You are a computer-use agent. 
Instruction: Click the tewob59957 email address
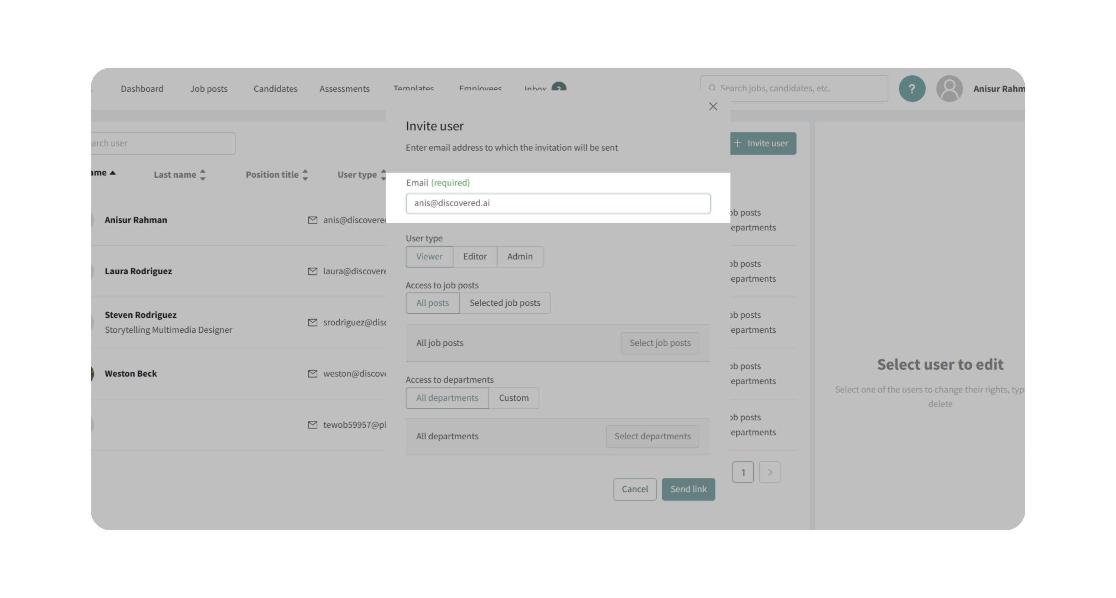point(355,424)
